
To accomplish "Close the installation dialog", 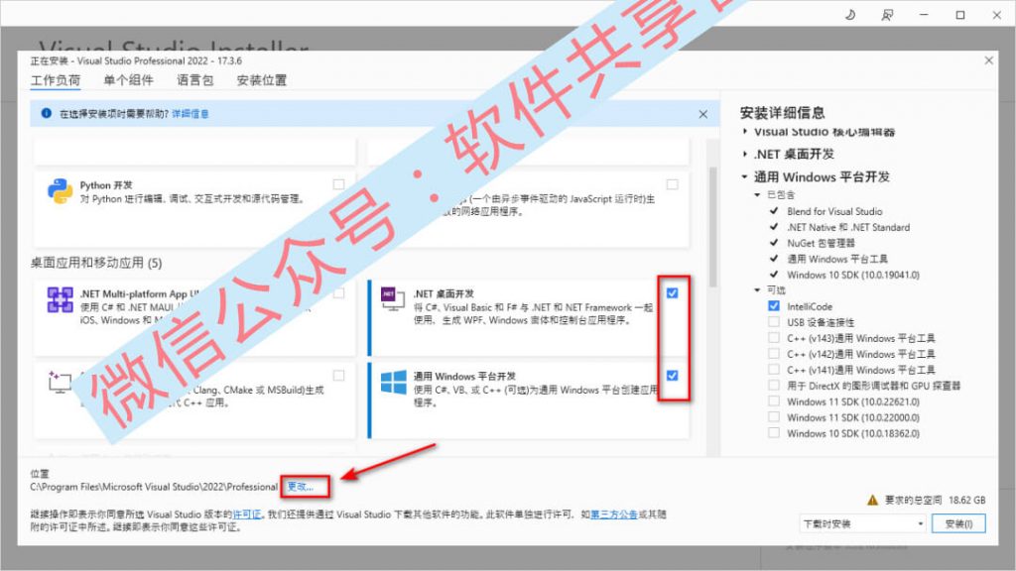I will (x=988, y=60).
